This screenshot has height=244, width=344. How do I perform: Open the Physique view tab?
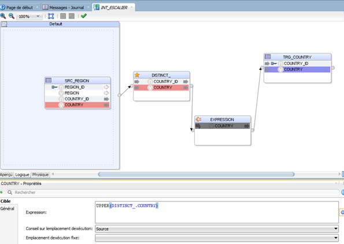pyautogui.click(x=40, y=175)
